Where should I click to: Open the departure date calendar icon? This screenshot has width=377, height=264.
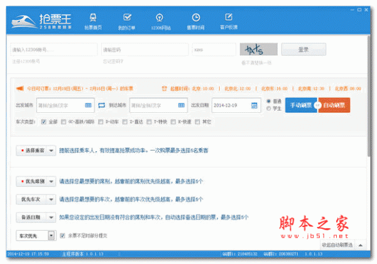pos(254,105)
